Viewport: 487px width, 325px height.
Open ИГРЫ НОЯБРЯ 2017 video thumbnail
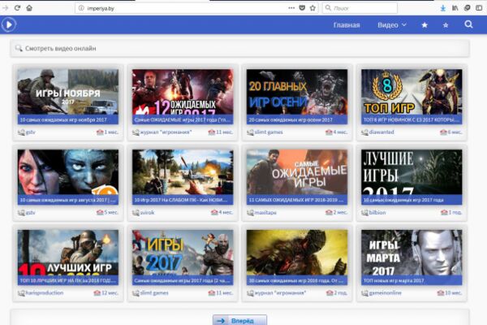pyautogui.click(x=68, y=92)
